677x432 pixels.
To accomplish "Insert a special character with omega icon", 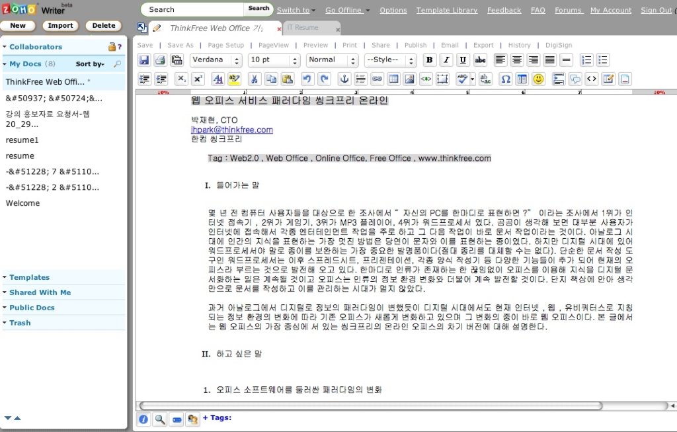I will pyautogui.click(x=506, y=79).
